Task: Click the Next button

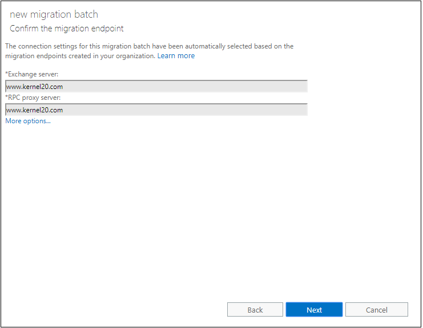Action: (x=314, y=309)
